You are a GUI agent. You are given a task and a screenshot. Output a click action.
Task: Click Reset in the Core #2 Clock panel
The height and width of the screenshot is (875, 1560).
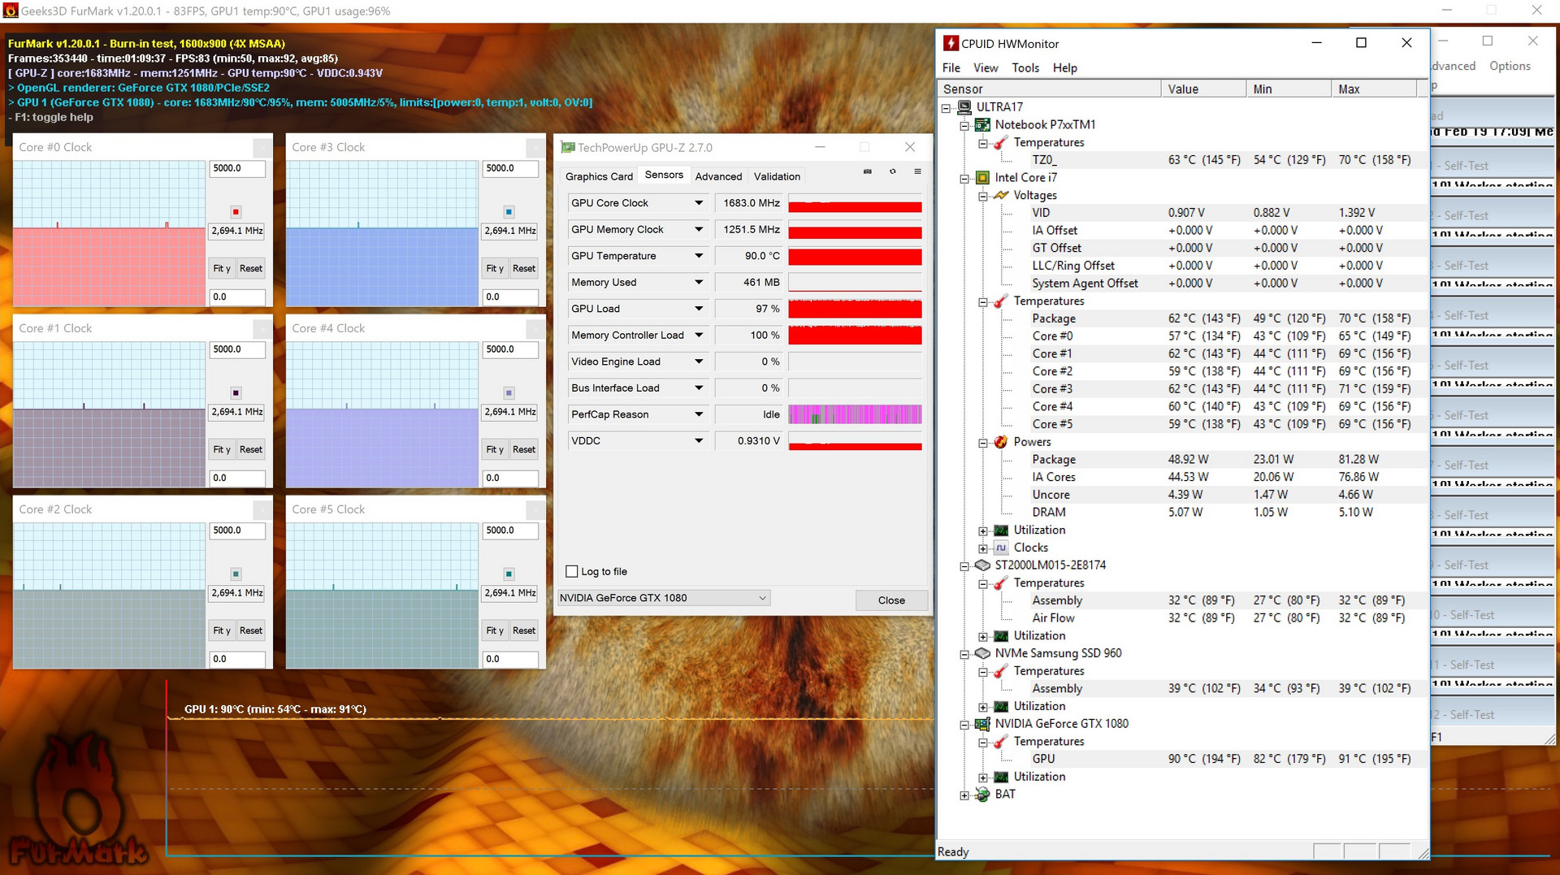(251, 630)
